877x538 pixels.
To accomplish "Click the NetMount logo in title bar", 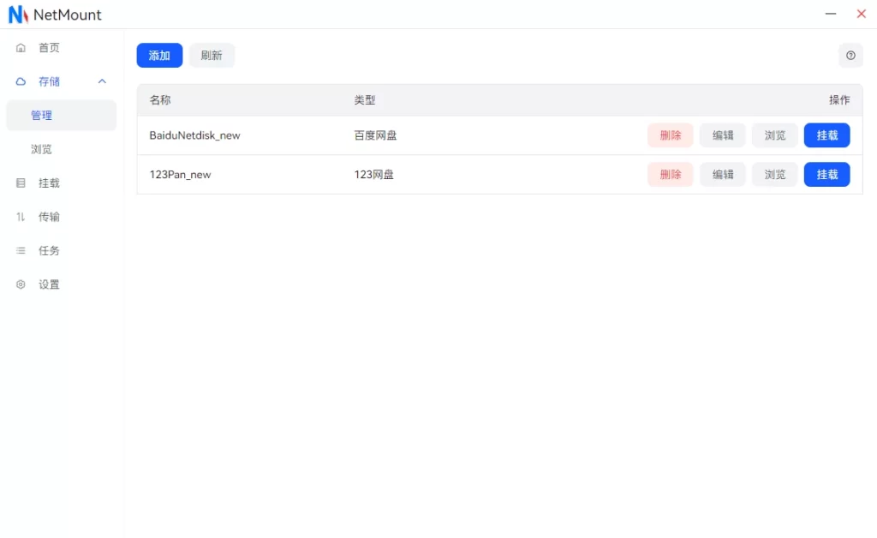I will (x=18, y=15).
